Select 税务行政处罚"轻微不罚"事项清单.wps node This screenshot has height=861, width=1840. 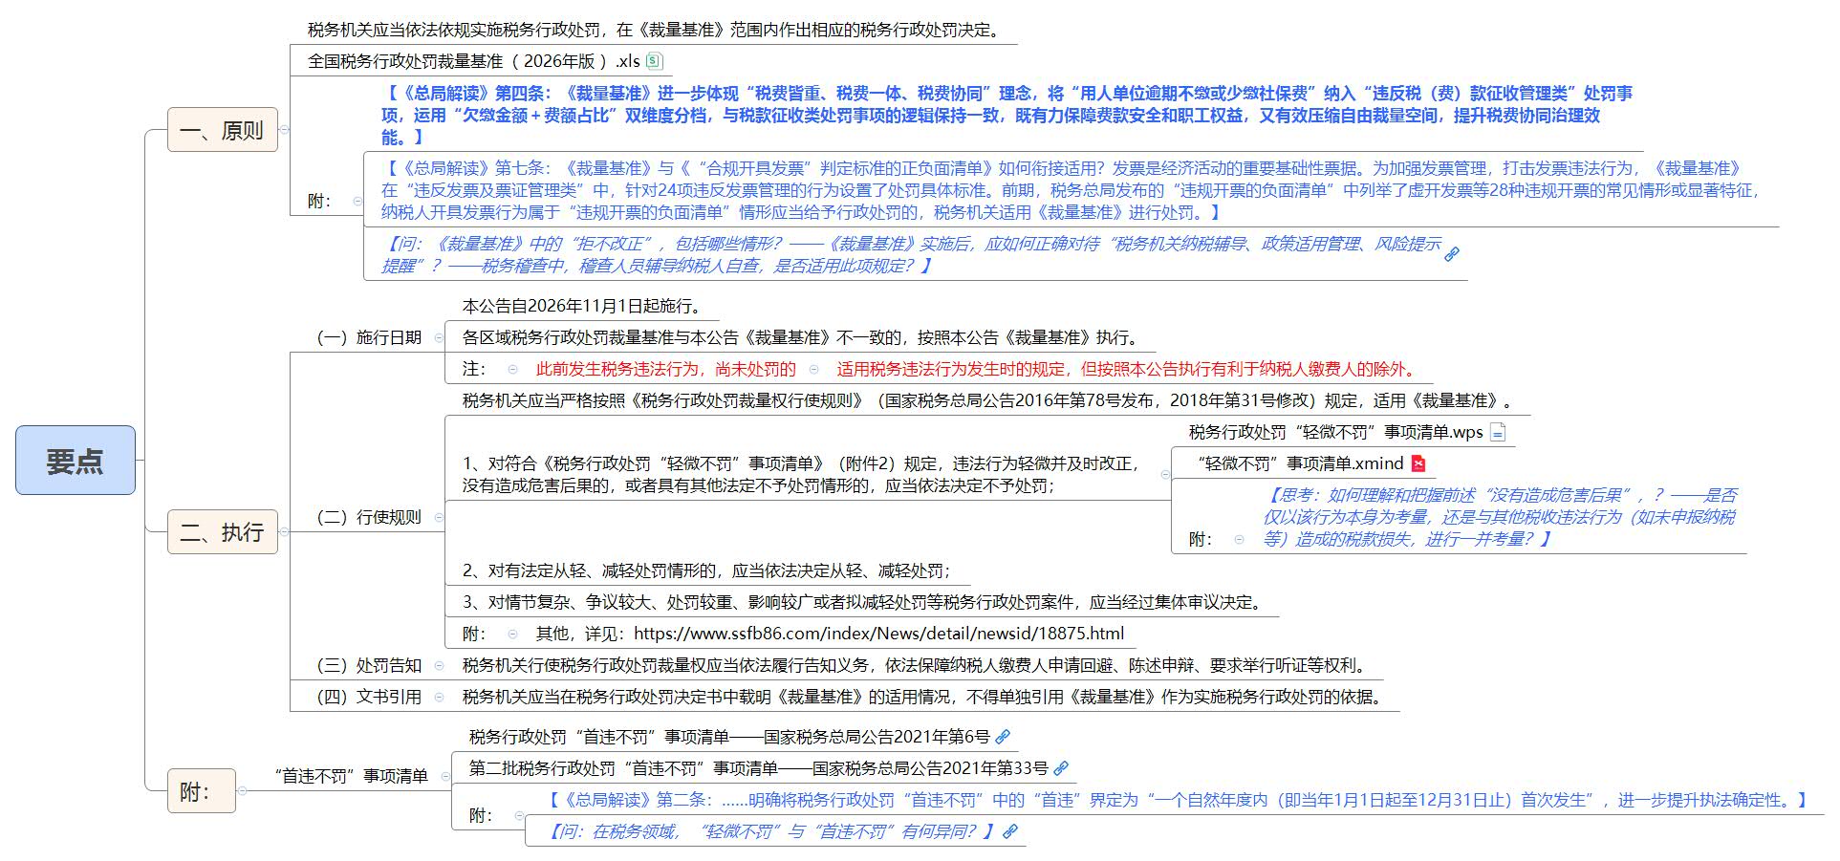(1335, 432)
